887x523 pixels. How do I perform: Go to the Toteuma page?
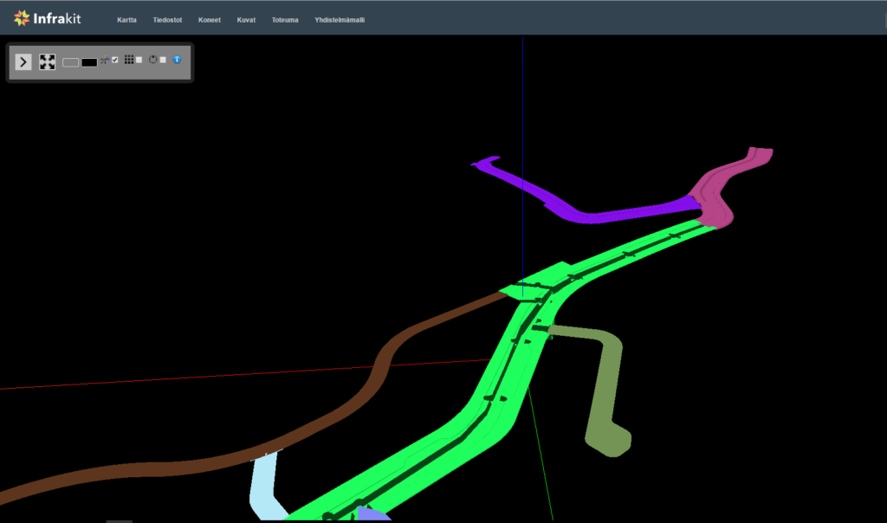click(x=285, y=19)
